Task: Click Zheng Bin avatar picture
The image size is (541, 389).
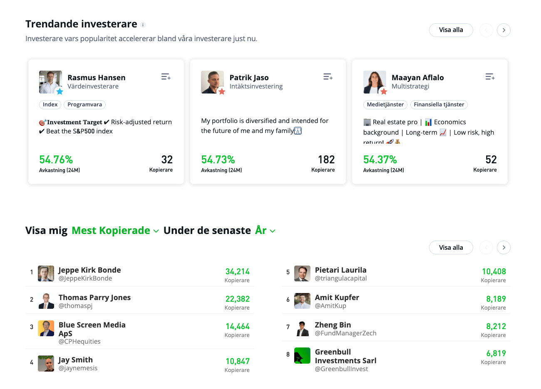Action: coord(302,328)
